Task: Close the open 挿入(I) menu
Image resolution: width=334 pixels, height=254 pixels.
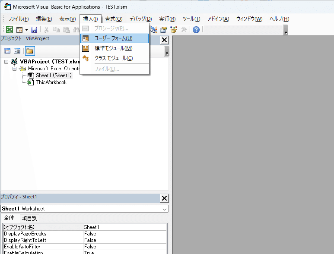Action: (x=90, y=19)
